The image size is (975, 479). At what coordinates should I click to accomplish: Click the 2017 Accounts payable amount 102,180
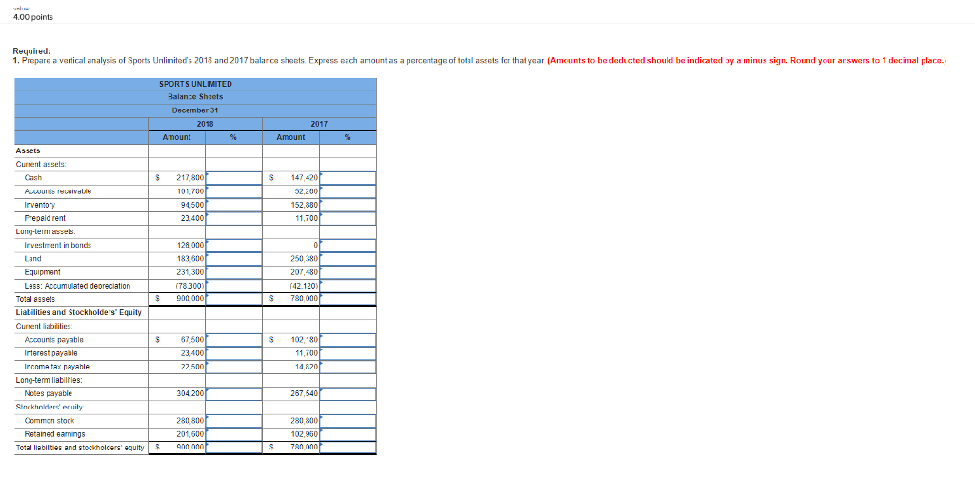coord(305,340)
